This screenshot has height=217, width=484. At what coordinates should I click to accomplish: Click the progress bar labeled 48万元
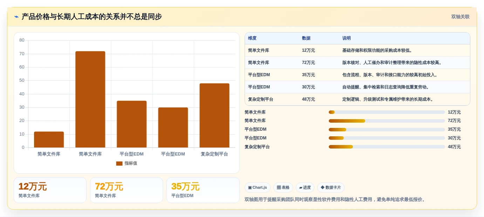tap(387, 147)
